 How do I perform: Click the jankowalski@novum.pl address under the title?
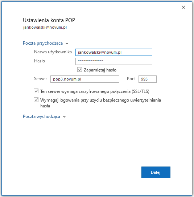(45, 27)
